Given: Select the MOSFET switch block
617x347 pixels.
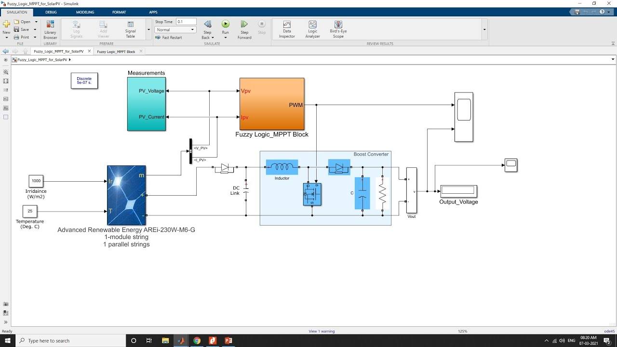Looking at the screenshot, I should point(312,194).
